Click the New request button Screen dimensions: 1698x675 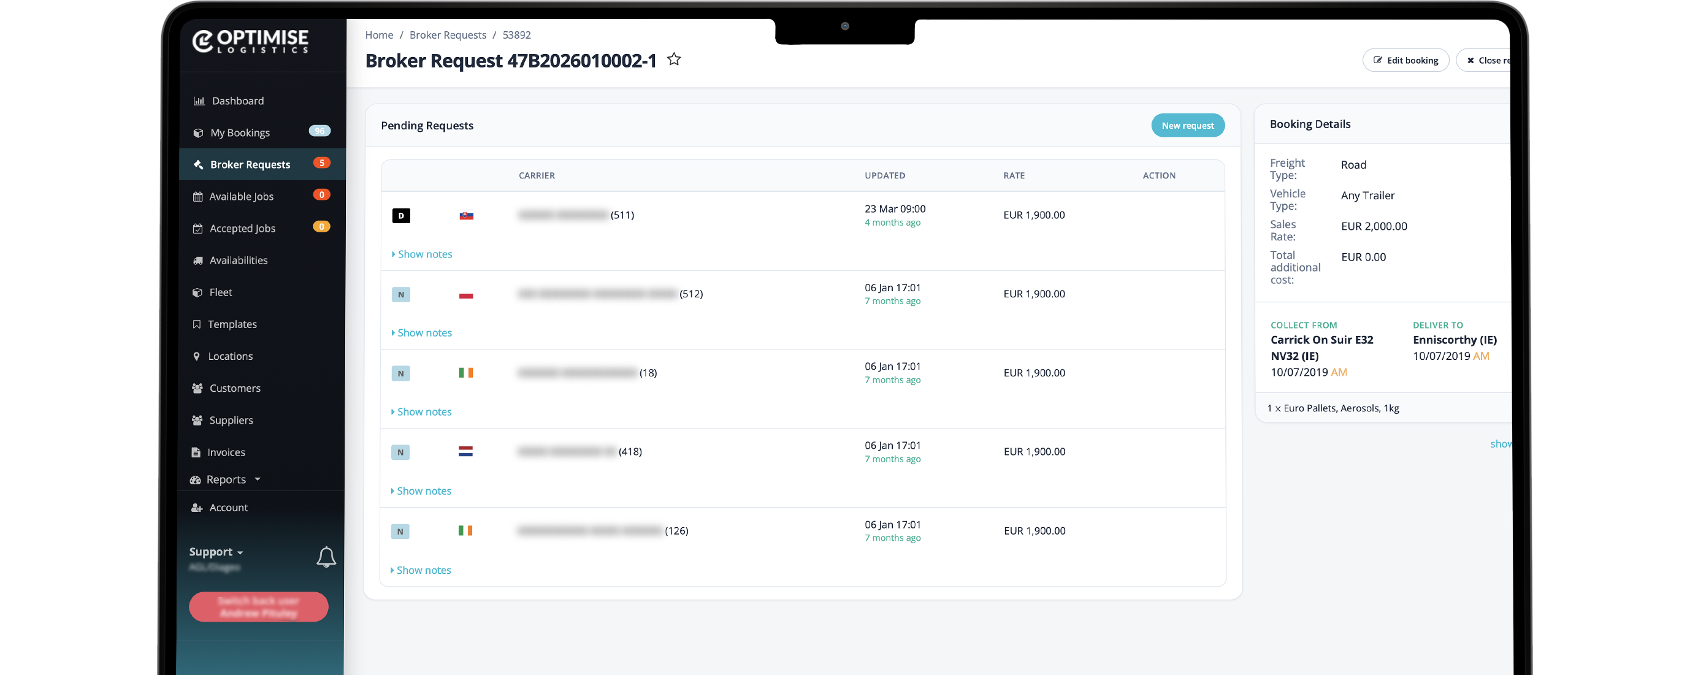[1188, 125]
